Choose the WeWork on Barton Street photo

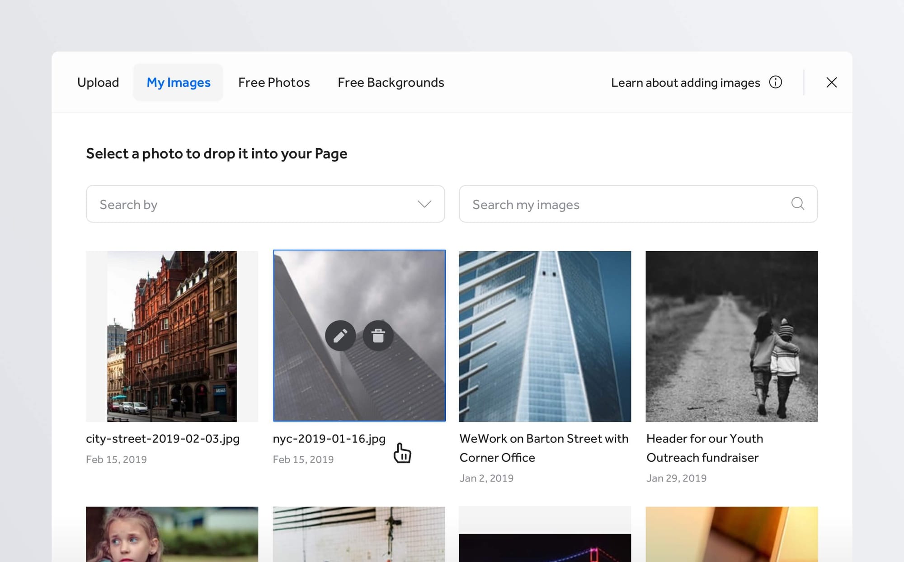pos(545,336)
